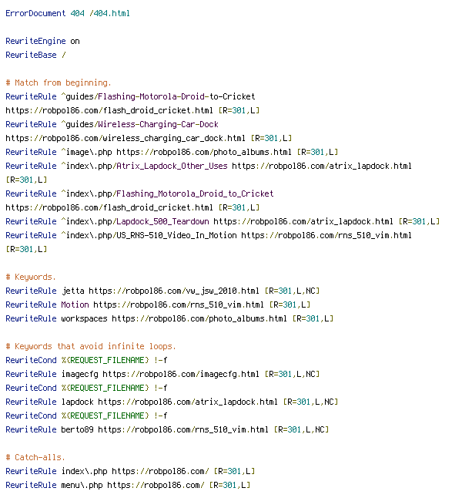Image resolution: width=462 pixels, height=498 pixels.
Task: Click the ErrorDocument directive keyword
Action: 35,13
